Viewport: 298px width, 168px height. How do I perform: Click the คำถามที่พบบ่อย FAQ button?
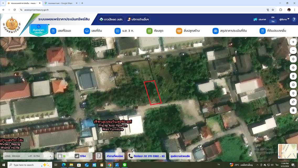[115, 156]
